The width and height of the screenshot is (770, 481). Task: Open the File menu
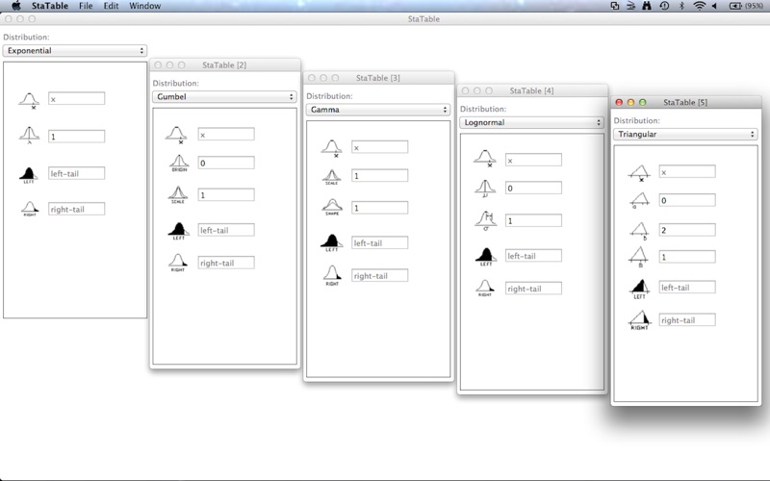pos(87,6)
